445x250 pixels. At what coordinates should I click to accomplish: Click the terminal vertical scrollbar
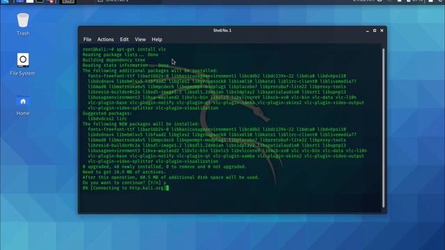[383, 128]
